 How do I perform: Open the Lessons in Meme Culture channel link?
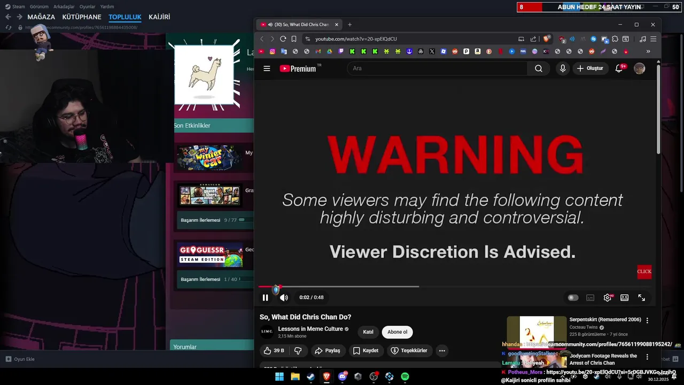310,329
